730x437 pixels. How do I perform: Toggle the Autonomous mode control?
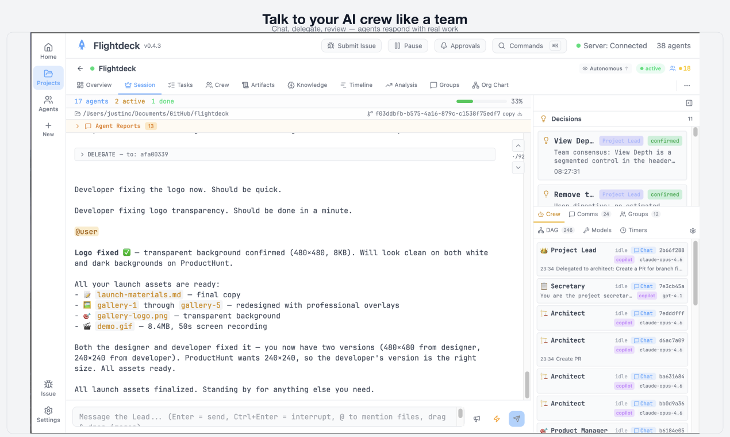pyautogui.click(x=605, y=68)
